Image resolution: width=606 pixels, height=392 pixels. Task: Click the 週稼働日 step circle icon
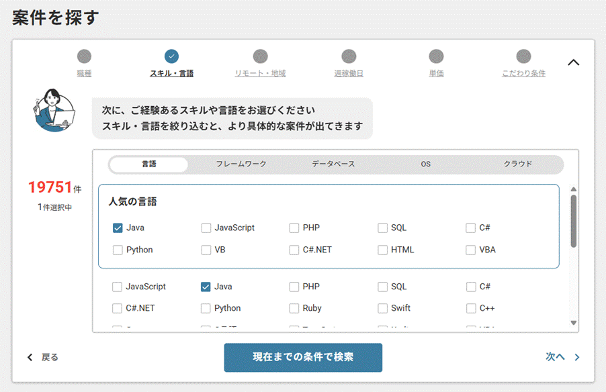coord(348,56)
